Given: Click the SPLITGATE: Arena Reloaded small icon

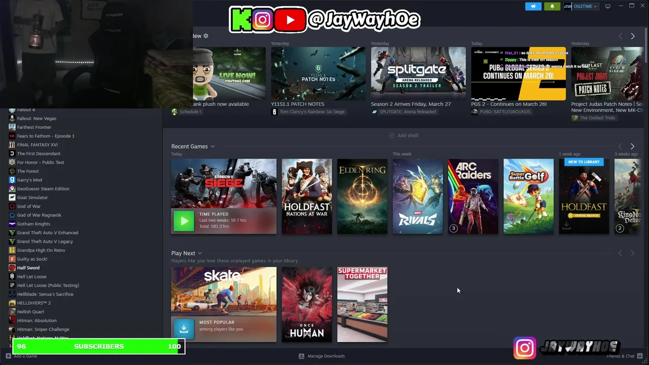Looking at the screenshot, I should pos(375,112).
